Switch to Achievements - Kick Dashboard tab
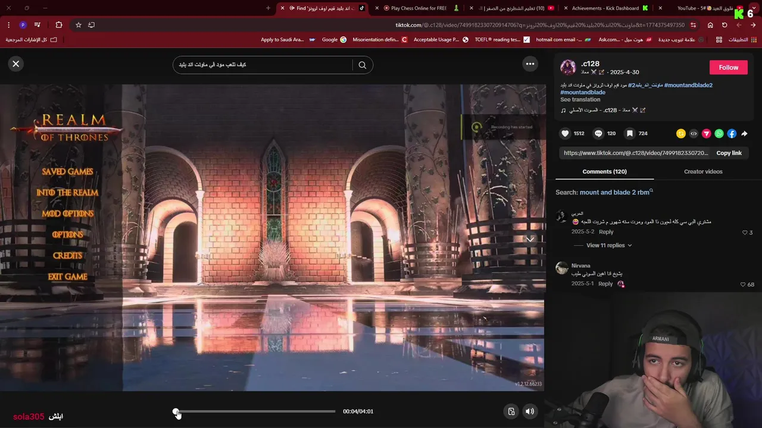Viewport: 762px width, 428px height. pos(605,8)
